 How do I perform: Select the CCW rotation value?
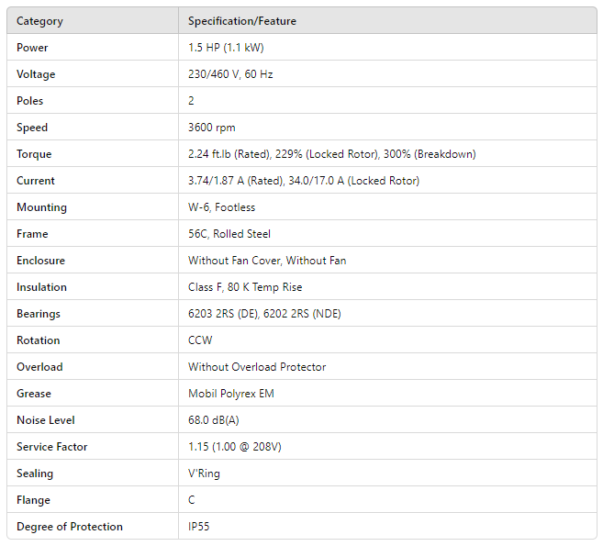click(200, 340)
